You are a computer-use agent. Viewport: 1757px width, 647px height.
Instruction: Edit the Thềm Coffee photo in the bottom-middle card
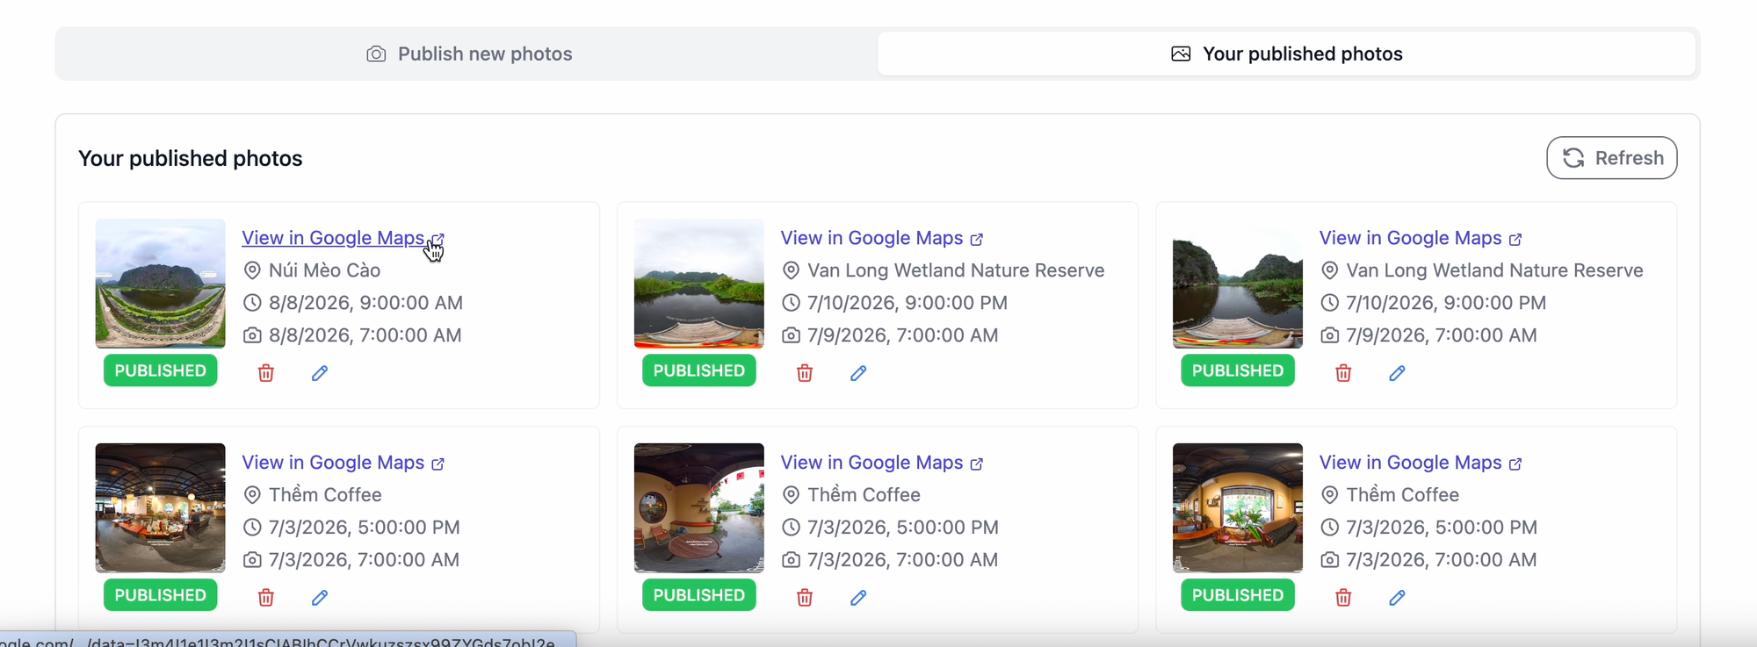click(858, 598)
